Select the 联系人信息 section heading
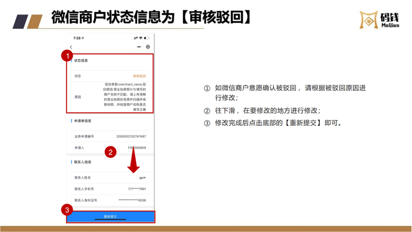412x232 pixels. 83,162
